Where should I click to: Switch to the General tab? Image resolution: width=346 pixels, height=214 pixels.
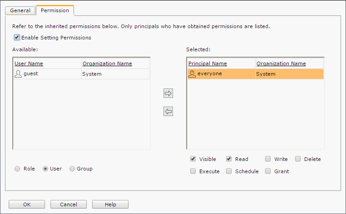click(x=20, y=10)
